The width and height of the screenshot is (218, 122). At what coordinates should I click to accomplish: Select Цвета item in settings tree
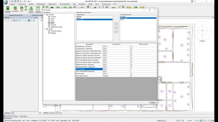click(x=52, y=19)
